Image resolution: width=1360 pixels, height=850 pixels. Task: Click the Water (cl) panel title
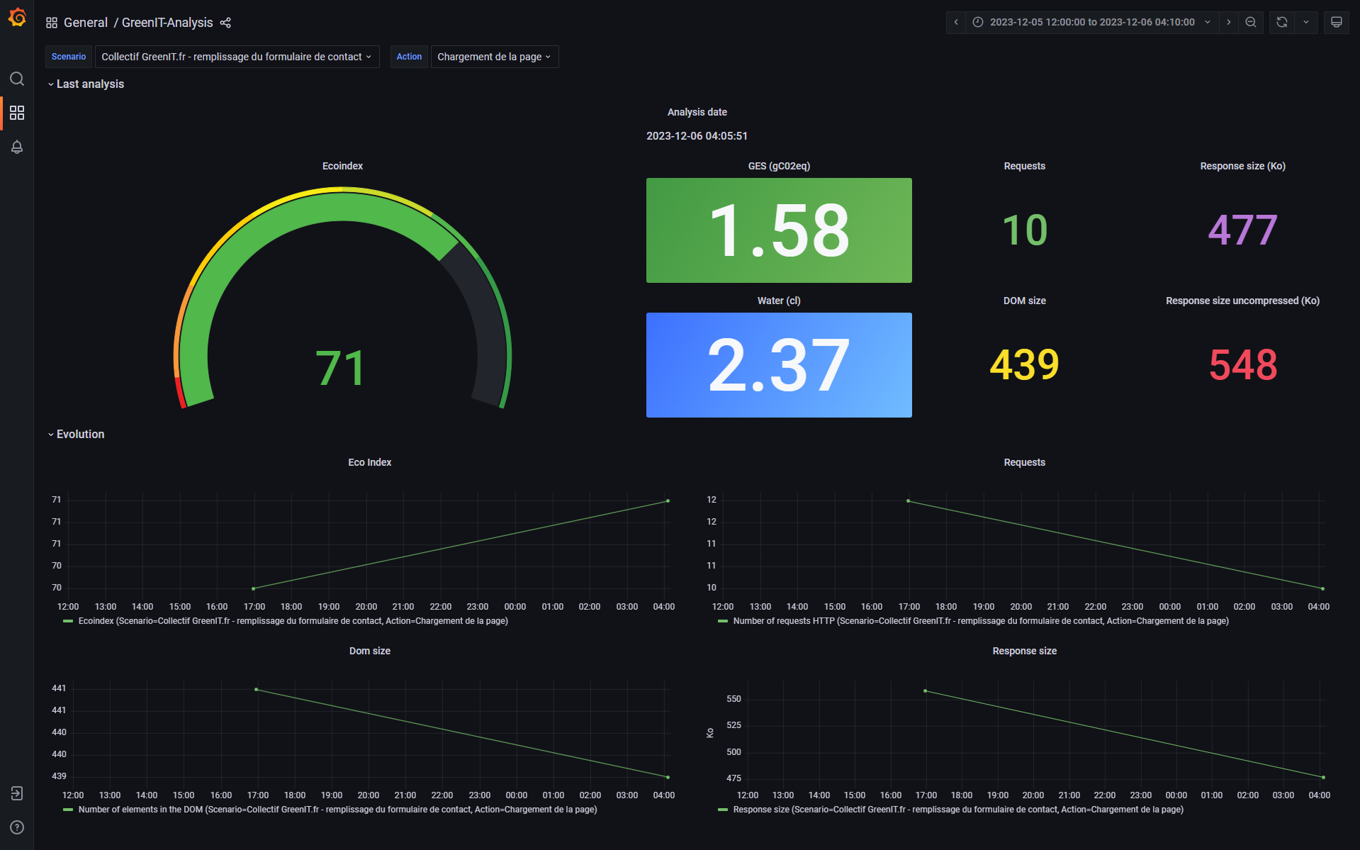point(779,301)
